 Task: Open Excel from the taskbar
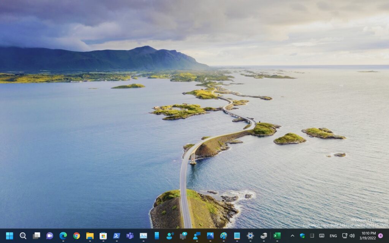pos(277,236)
